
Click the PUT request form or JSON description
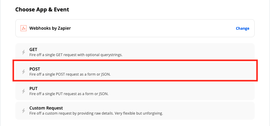[x=69, y=94]
